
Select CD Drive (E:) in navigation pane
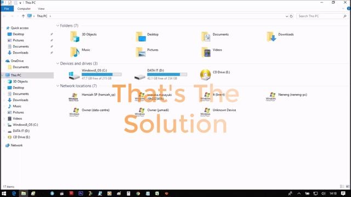[x=21, y=137]
